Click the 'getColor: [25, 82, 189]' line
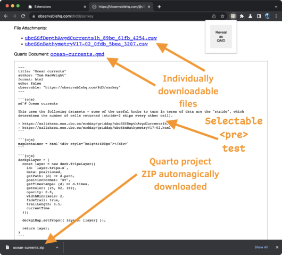The width and height of the screenshot is (282, 255). [x=52, y=188]
